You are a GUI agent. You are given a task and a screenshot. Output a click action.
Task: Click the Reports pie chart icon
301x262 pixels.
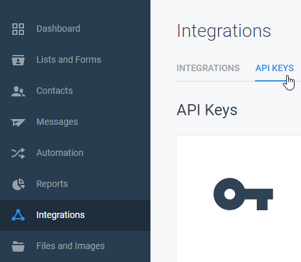click(18, 184)
